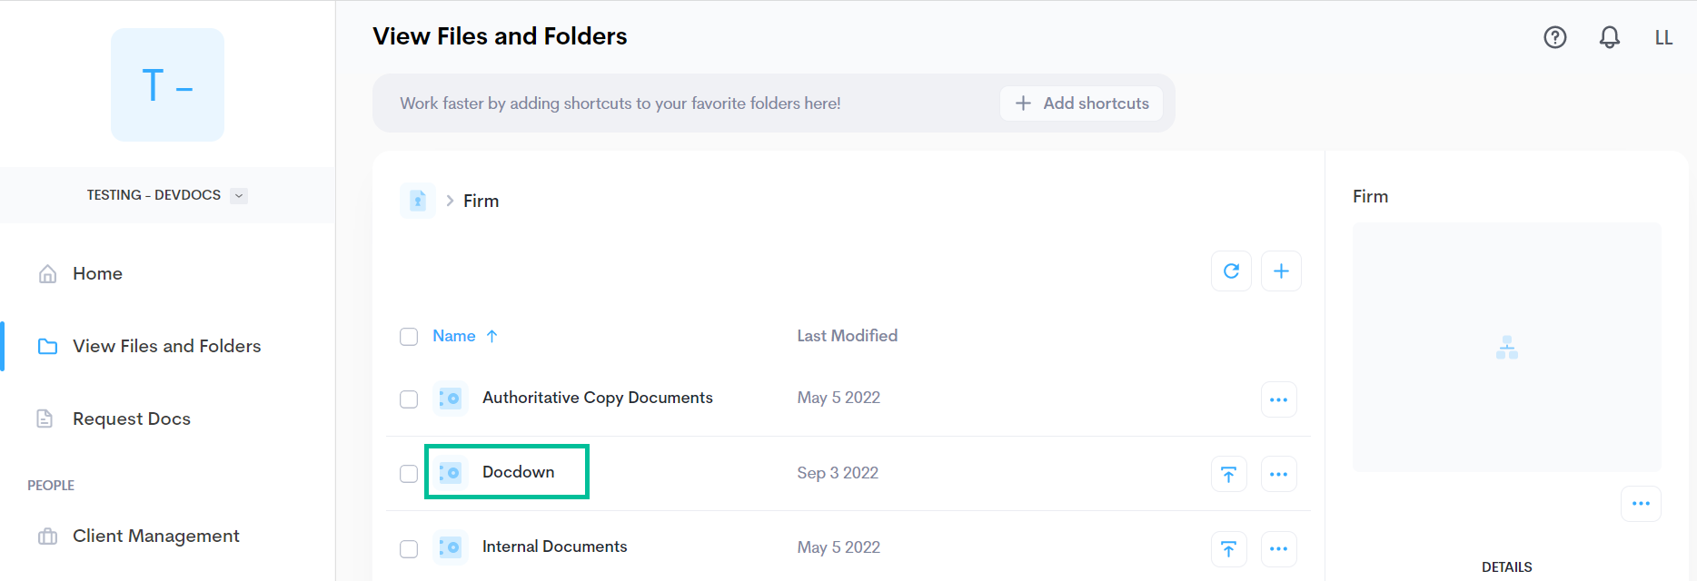
Task: Click the Add shortcuts button
Action: coord(1081,103)
